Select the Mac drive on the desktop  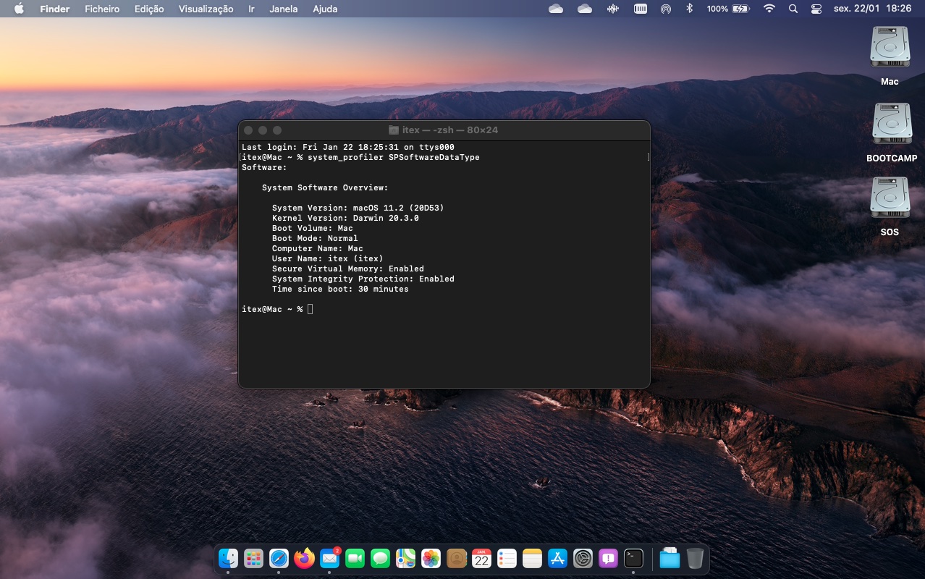point(890,56)
